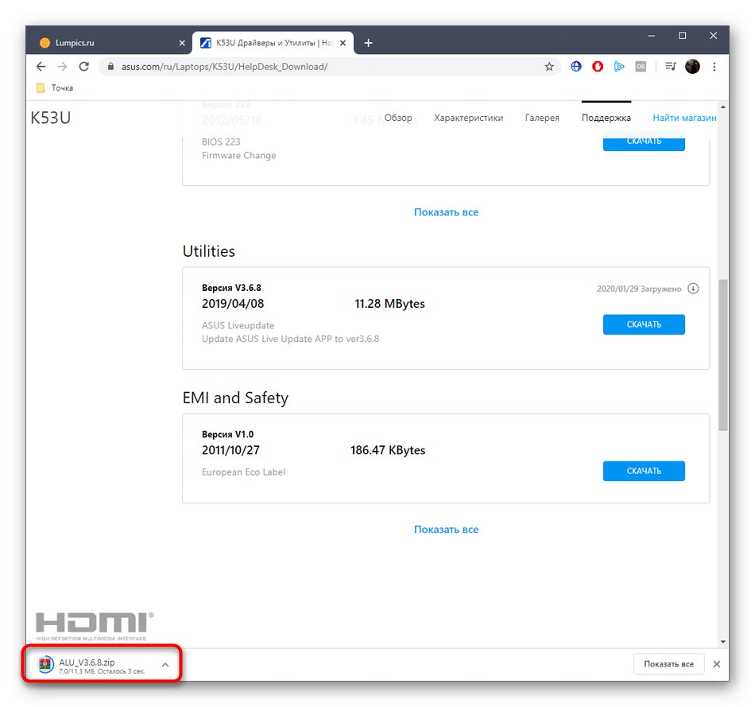Click the HDMI logo image
Screen dimensions: 755x707
click(95, 626)
